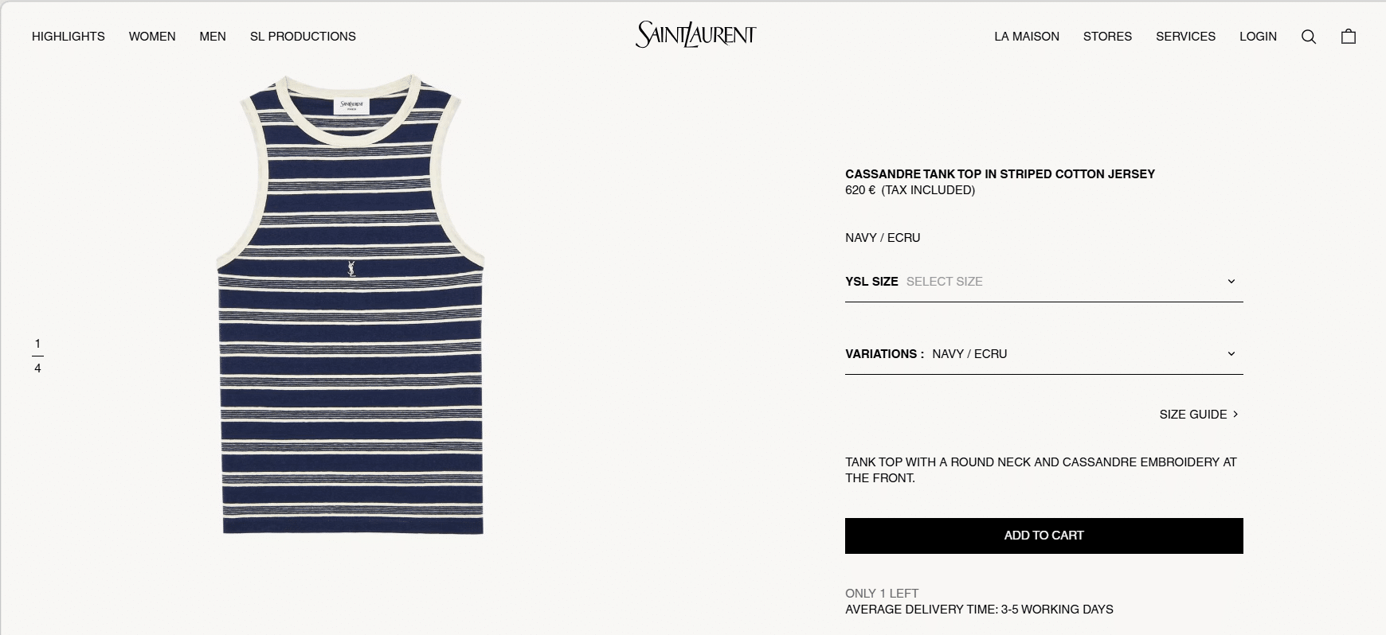The image size is (1386, 635).
Task: Expand the YSL Size select field
Action: tap(1043, 282)
